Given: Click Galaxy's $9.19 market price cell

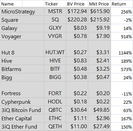Looking at the screenshot, I should [x=99, y=28].
